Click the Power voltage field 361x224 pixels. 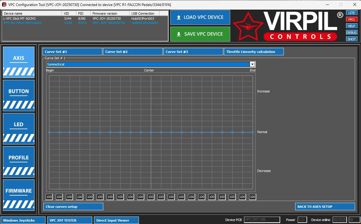[x=302, y=220]
